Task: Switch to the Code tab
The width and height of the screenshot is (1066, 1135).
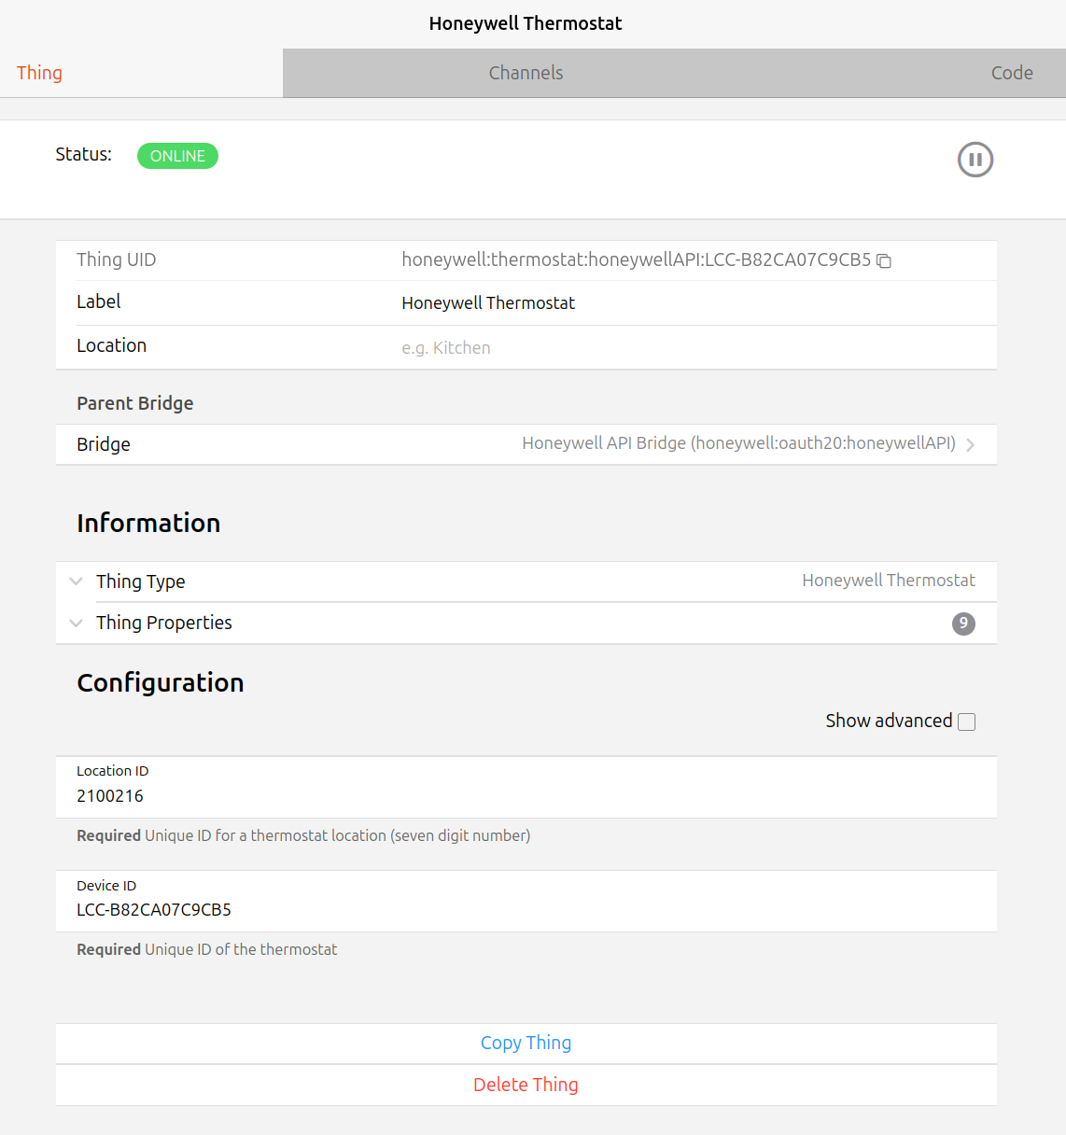Action: (1011, 73)
